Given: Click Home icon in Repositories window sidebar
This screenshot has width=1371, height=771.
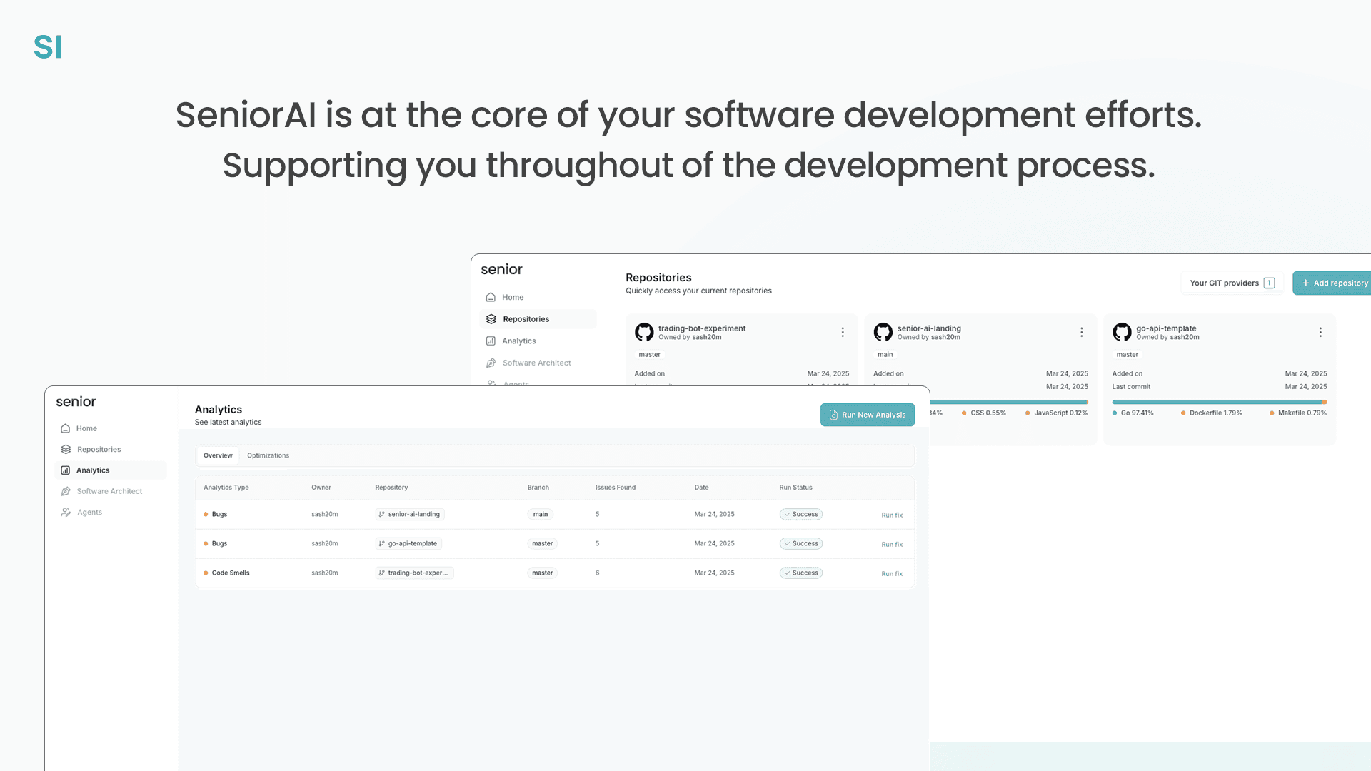Looking at the screenshot, I should click(491, 297).
